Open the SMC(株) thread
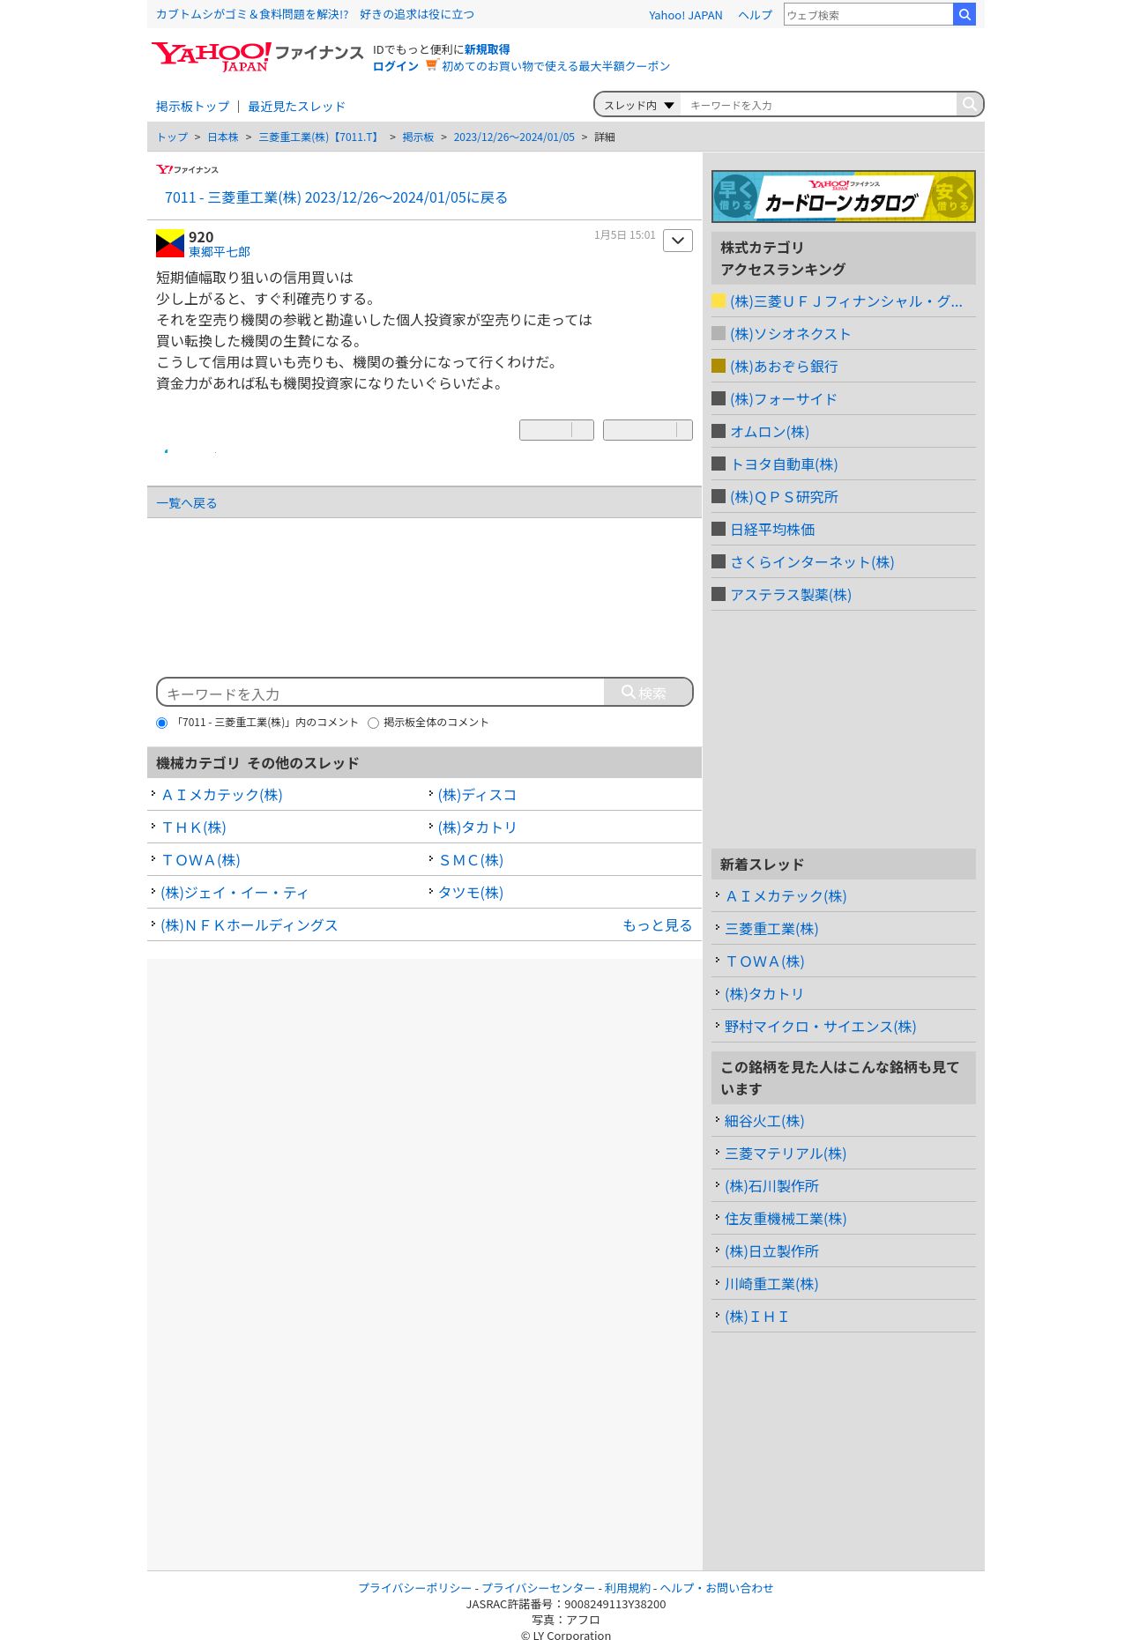 pyautogui.click(x=471, y=860)
